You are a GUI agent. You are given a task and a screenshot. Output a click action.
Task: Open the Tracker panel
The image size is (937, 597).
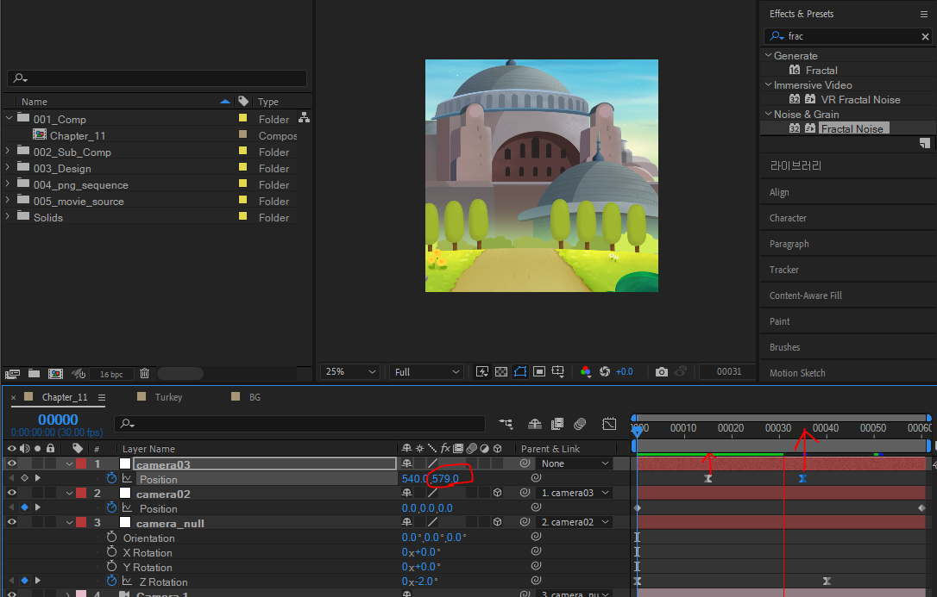coord(784,270)
